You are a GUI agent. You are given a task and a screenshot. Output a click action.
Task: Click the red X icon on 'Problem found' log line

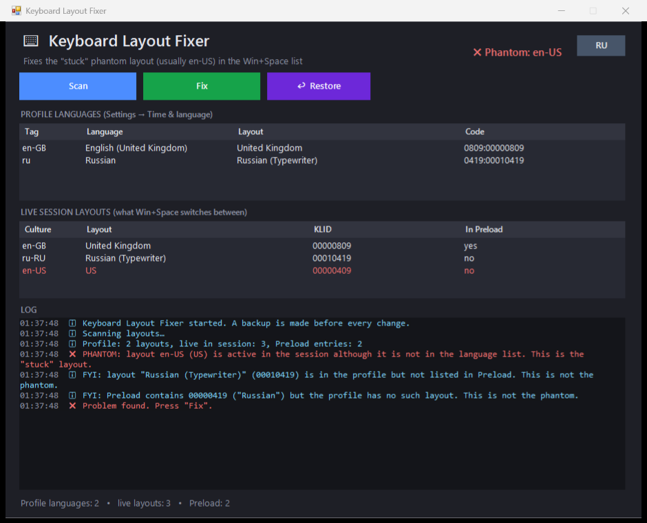click(72, 406)
